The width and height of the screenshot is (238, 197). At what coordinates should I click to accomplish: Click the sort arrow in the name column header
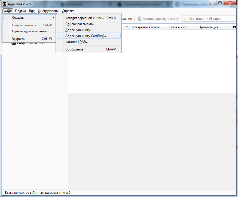127,27
